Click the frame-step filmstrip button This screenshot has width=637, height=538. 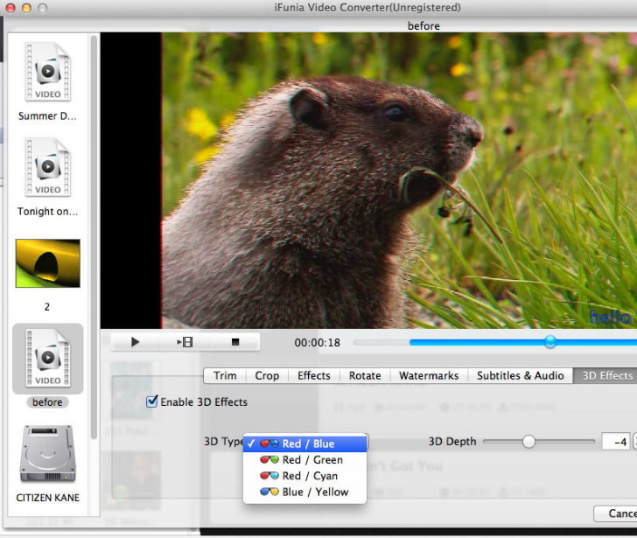pyautogui.click(x=185, y=342)
